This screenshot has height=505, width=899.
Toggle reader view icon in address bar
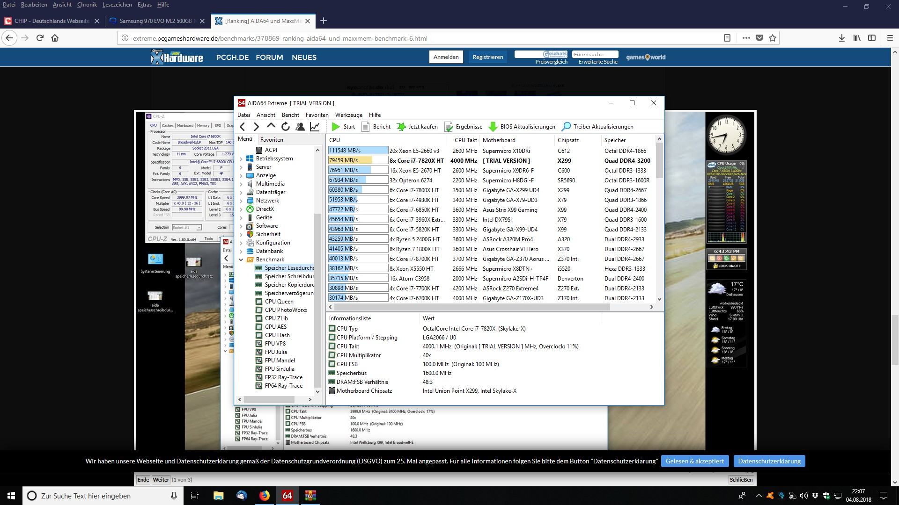727,38
